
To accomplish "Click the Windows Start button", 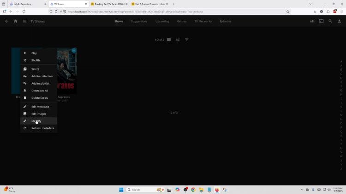I will point(122,189).
